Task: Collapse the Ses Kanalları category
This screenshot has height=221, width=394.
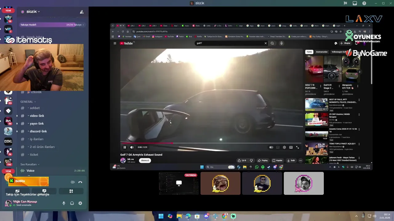Action: click(x=30, y=164)
